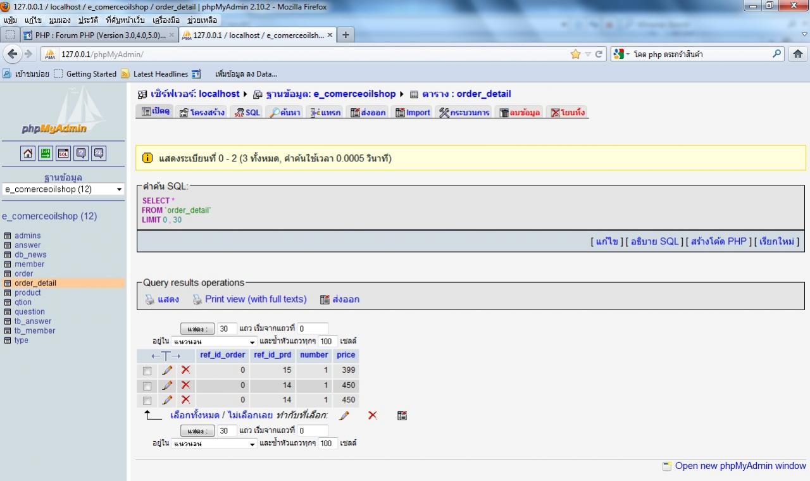This screenshot has height=481, width=810.
Task: Expand the upper display mode dropdown
Action: tap(214, 342)
